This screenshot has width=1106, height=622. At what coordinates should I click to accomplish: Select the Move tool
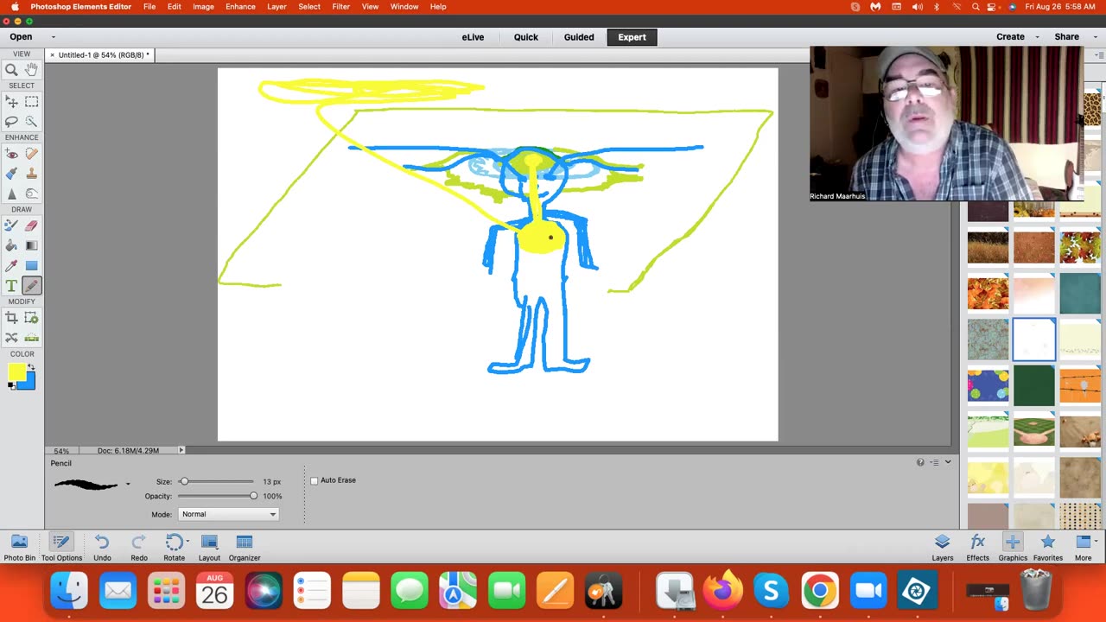[x=11, y=102]
